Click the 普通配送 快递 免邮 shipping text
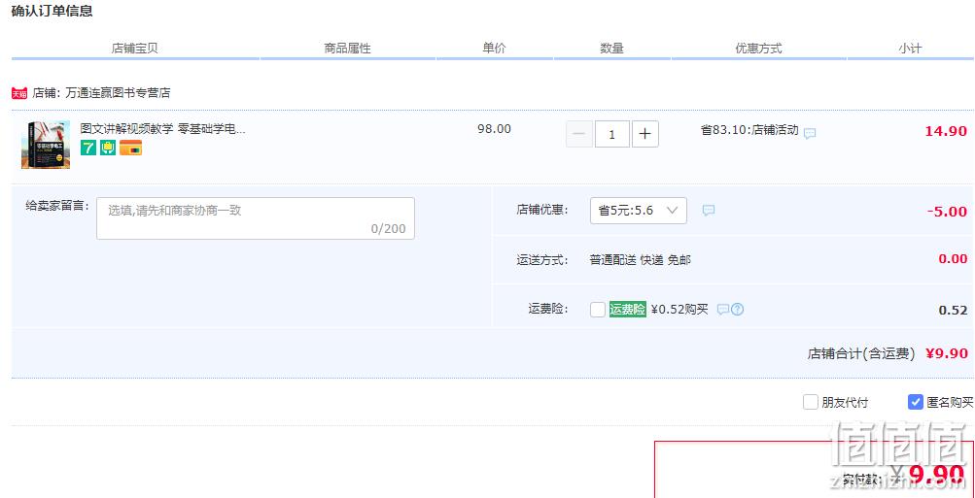Screen dimensions: 975x498 point(640,260)
